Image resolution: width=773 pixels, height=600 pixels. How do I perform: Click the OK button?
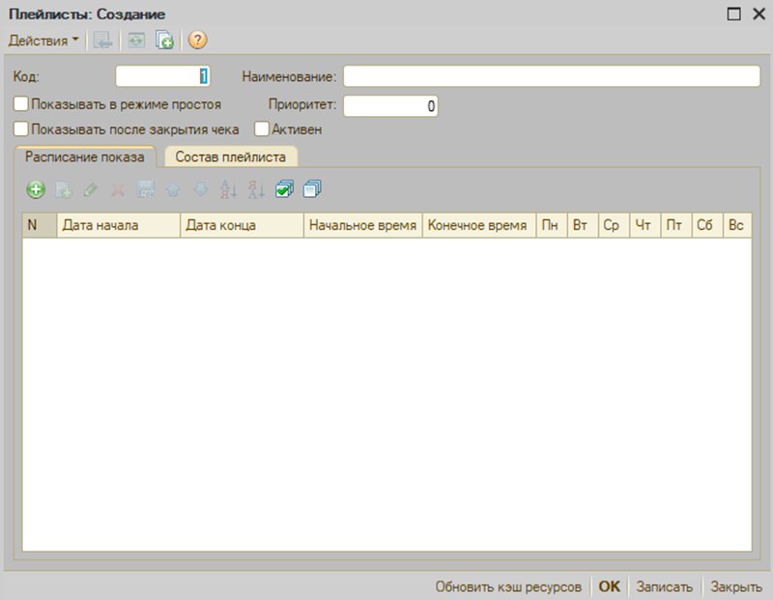(x=610, y=586)
